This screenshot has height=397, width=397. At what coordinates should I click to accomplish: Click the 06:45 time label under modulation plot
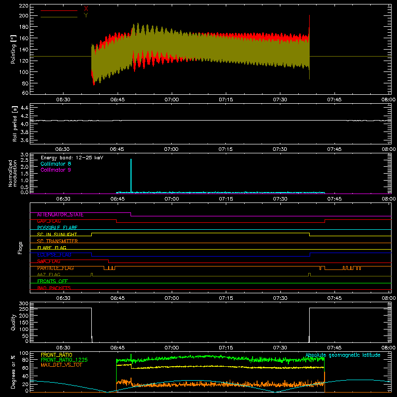118,199
